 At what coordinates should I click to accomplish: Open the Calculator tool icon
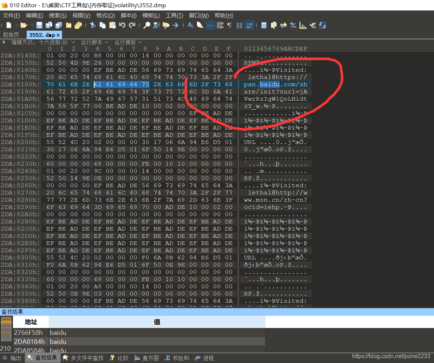click(x=264, y=25)
